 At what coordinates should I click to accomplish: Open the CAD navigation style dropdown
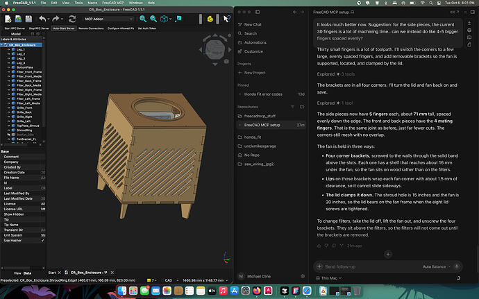(x=171, y=280)
